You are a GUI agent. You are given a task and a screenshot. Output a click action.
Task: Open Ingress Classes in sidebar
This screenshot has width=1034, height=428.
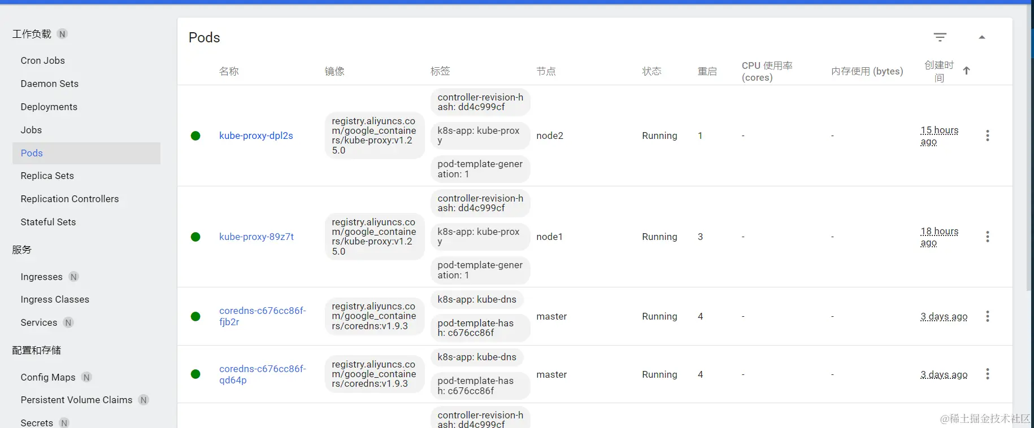coord(55,299)
